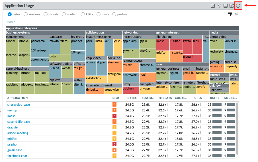Click the refresh icon in widget header

point(238,6)
